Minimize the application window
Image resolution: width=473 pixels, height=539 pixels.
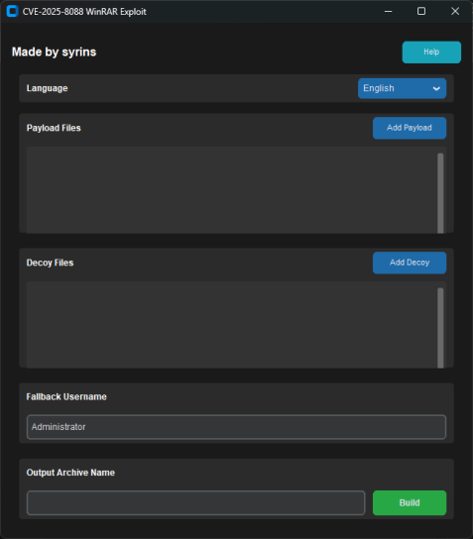point(388,11)
